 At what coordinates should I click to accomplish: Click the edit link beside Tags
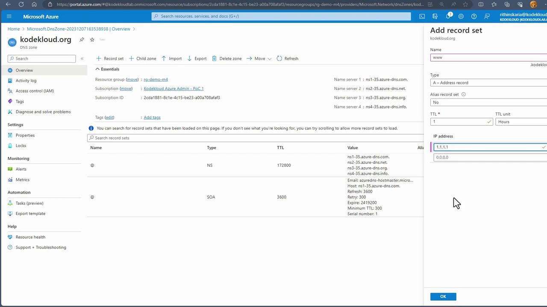coord(109,117)
